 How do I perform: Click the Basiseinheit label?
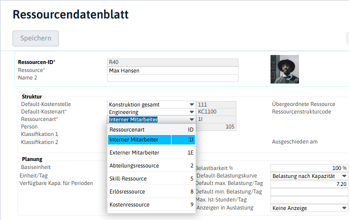(35, 167)
